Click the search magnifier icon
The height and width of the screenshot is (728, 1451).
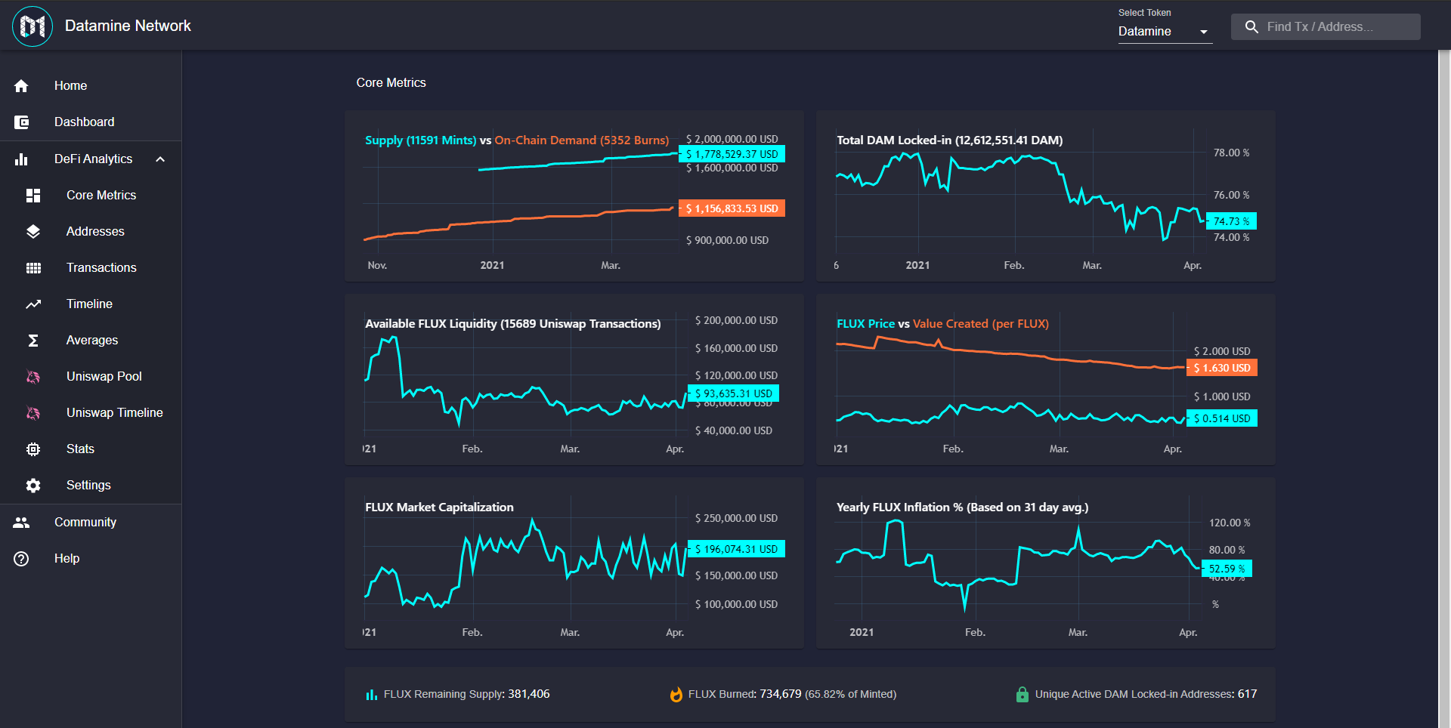point(1251,27)
